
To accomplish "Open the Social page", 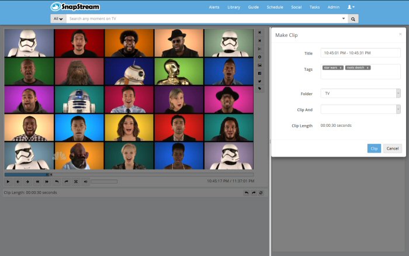I will click(x=296, y=8).
